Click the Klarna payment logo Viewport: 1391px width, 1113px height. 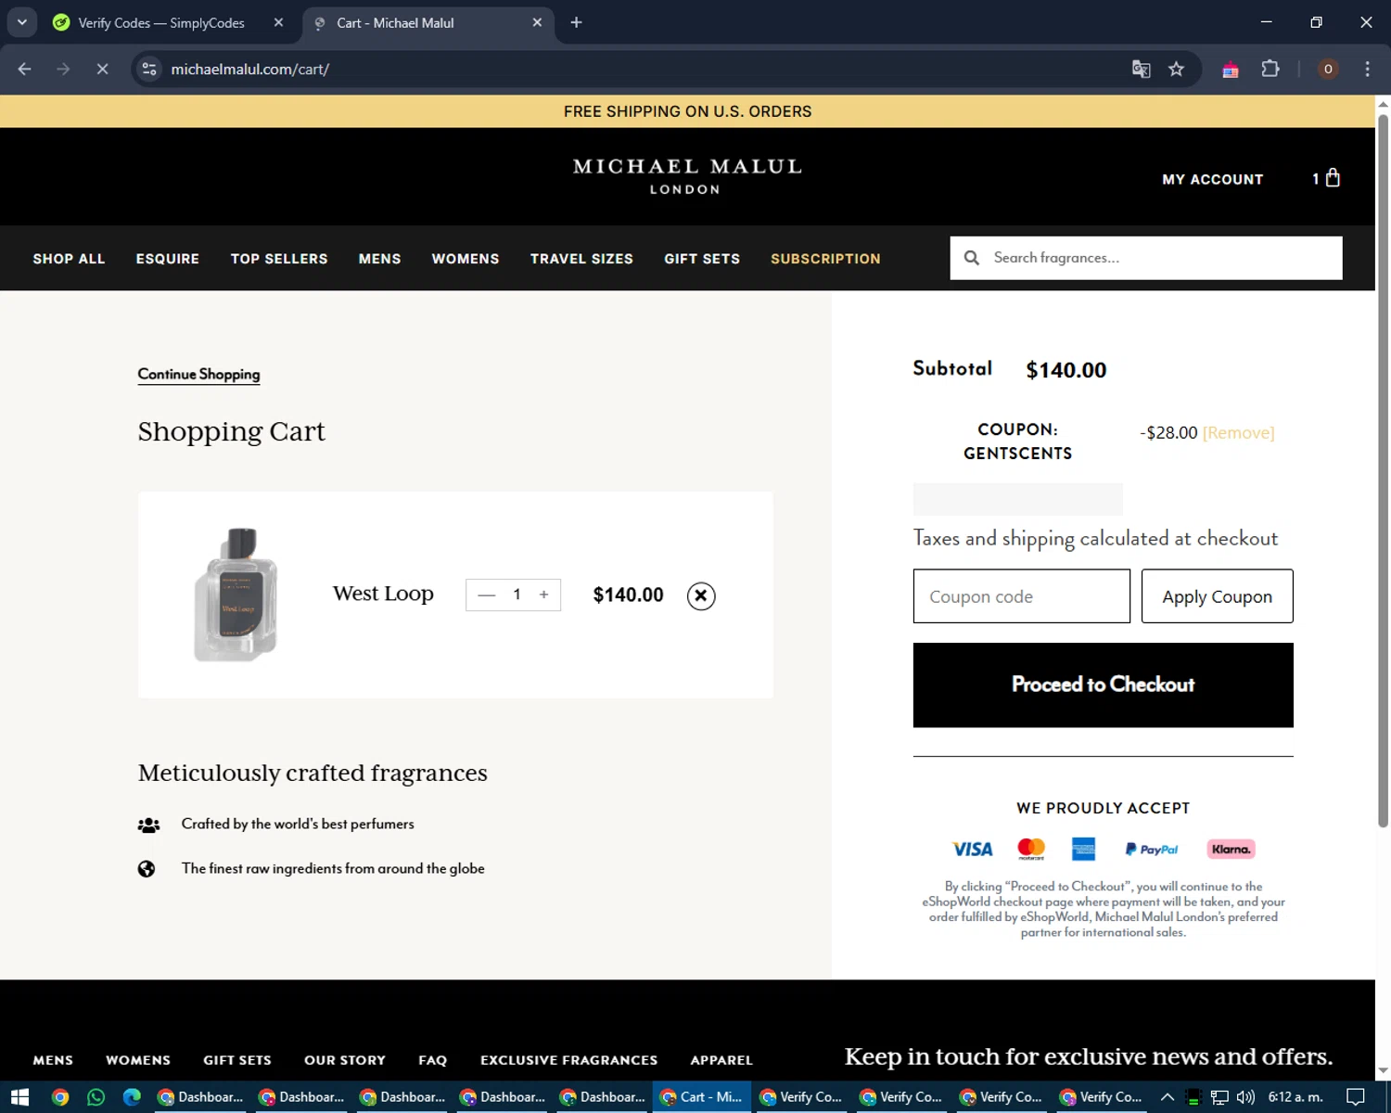(x=1231, y=849)
